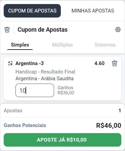Switch to the MINHAS APOSTAS tab

point(93,11)
